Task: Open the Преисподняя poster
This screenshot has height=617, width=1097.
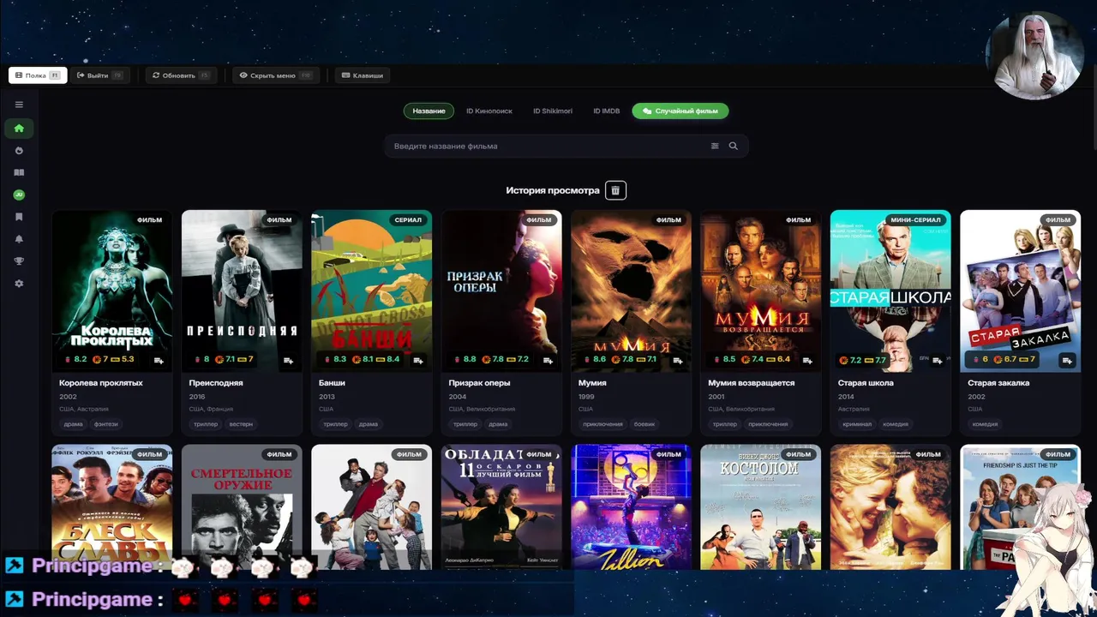Action: click(x=242, y=291)
